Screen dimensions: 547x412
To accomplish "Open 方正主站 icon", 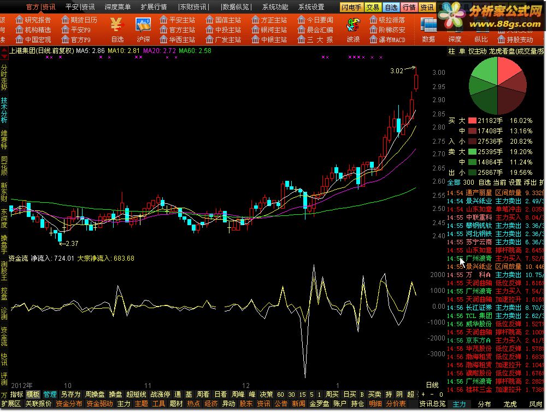I will 269,20.
